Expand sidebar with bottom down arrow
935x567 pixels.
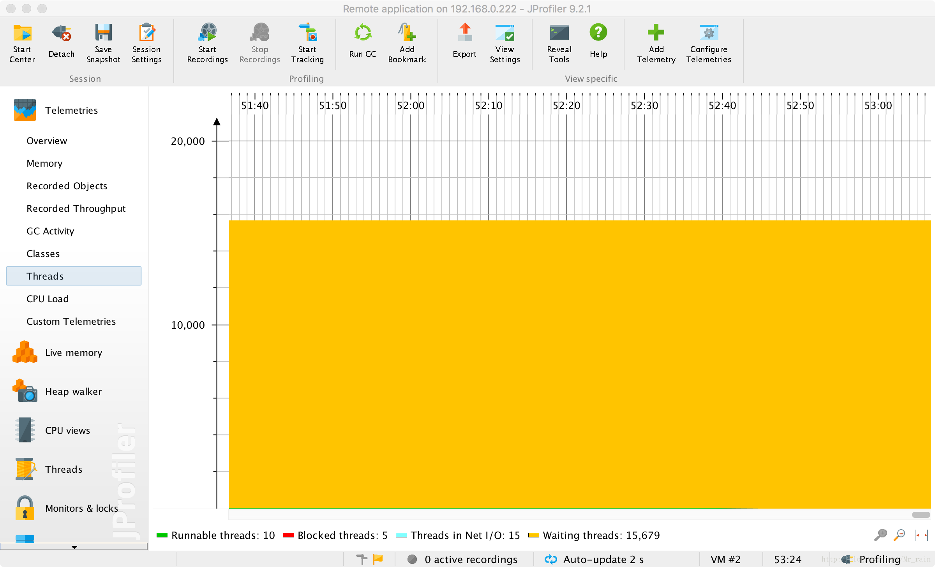click(x=74, y=547)
